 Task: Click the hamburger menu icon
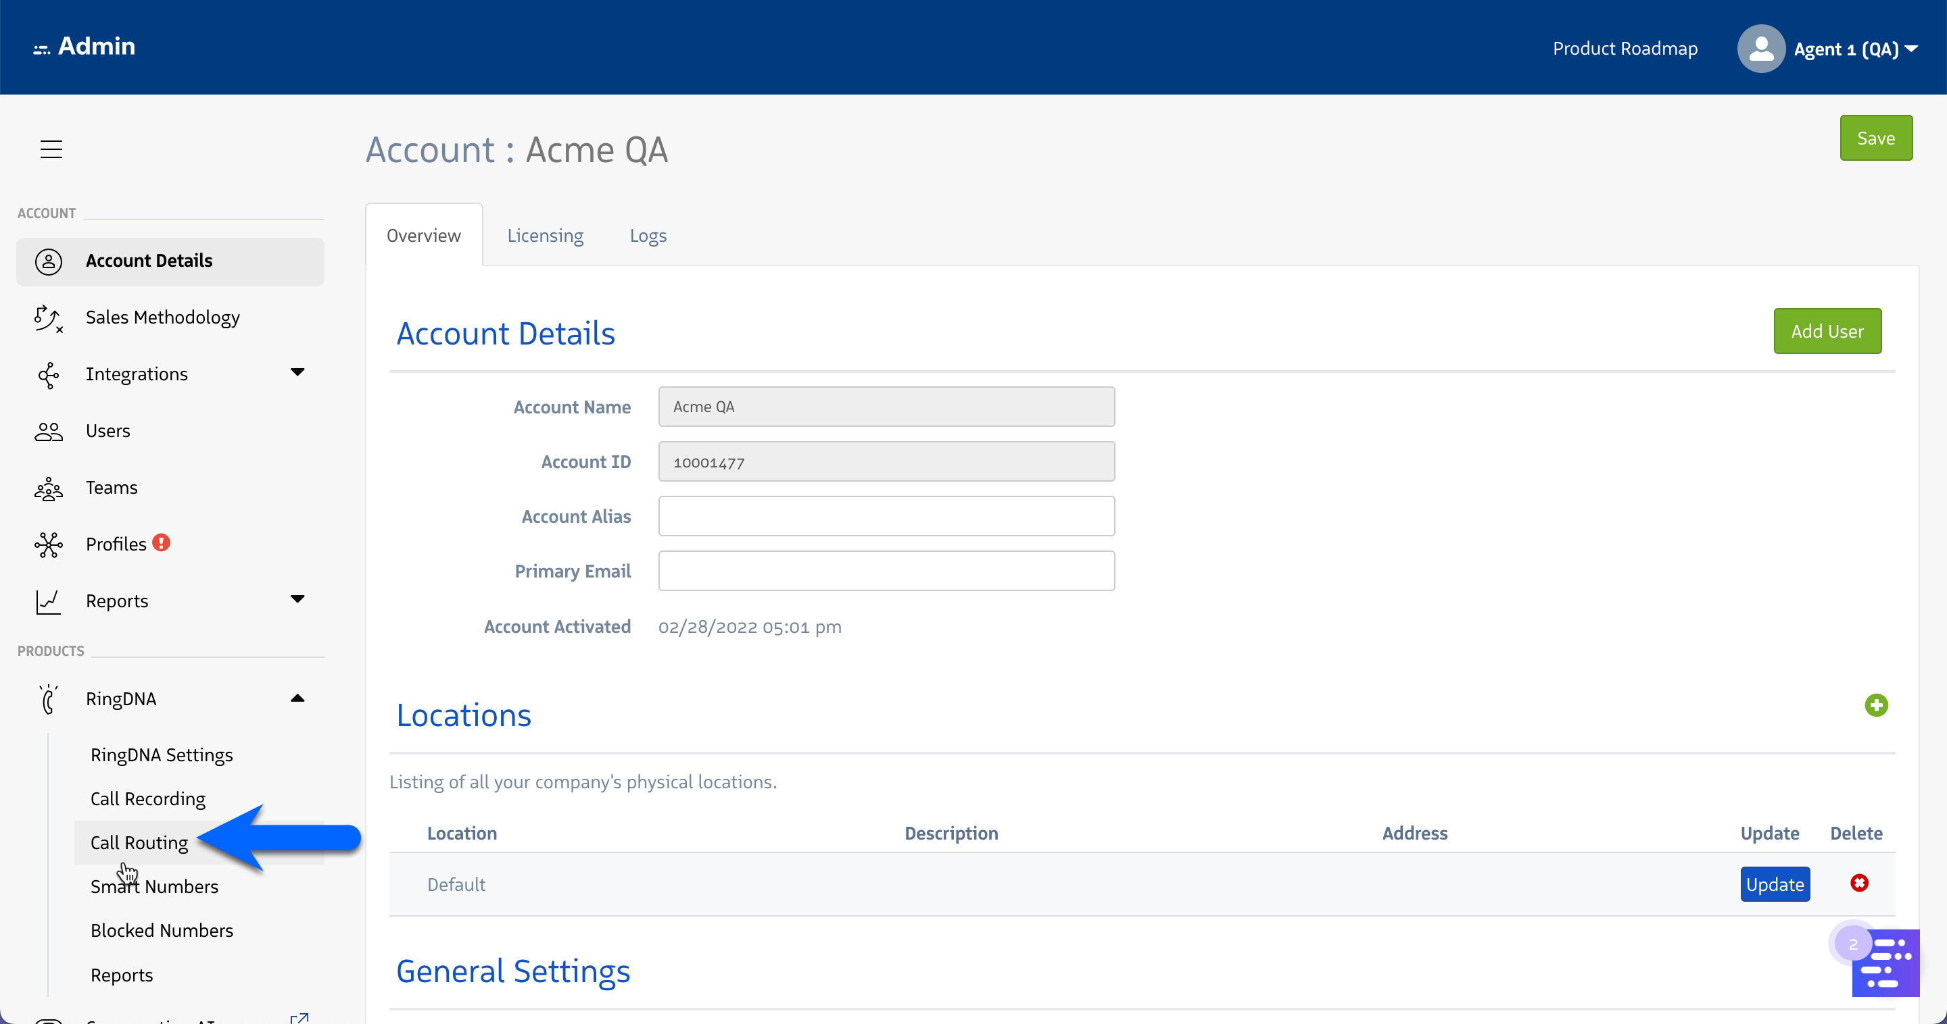click(x=51, y=149)
